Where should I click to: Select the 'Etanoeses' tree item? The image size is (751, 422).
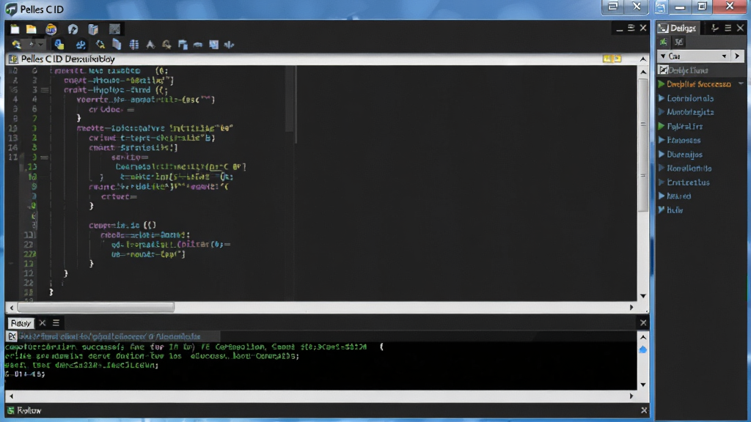click(684, 140)
